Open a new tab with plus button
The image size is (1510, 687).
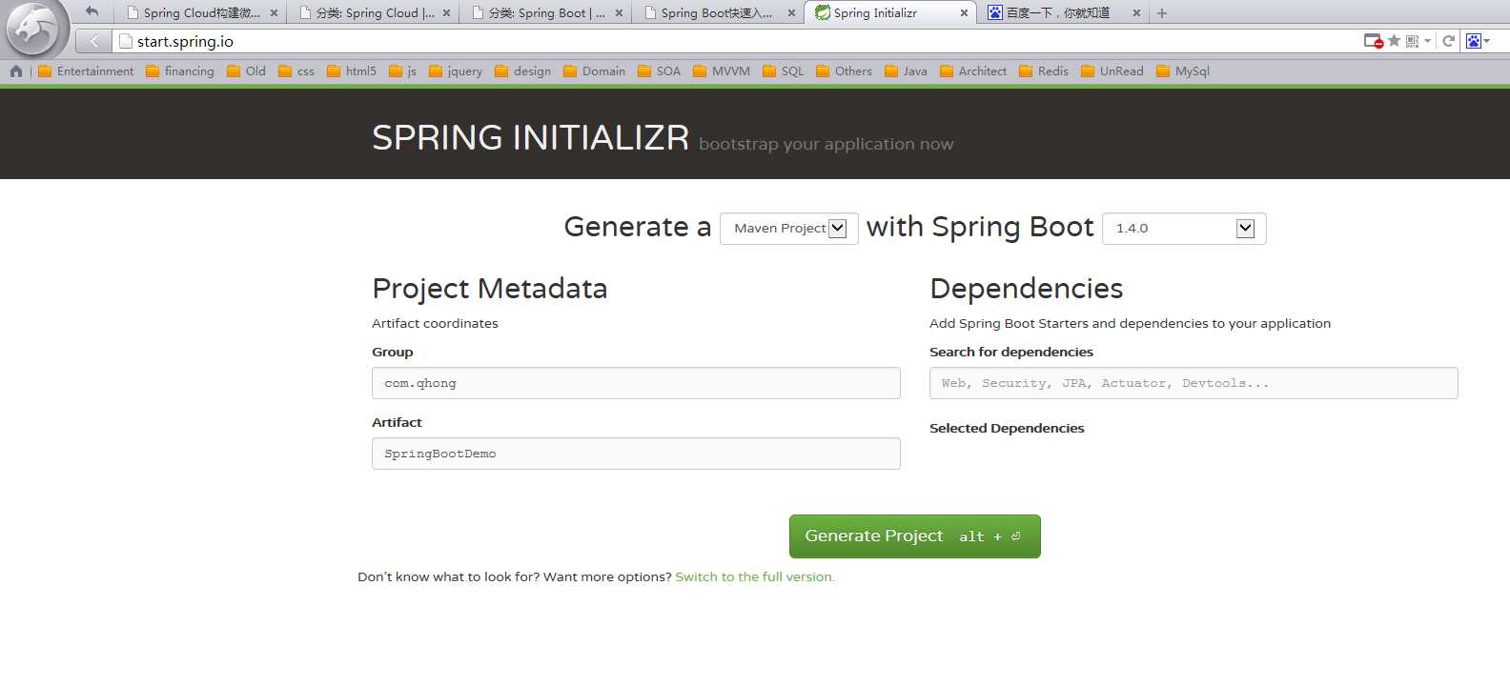point(1161,13)
